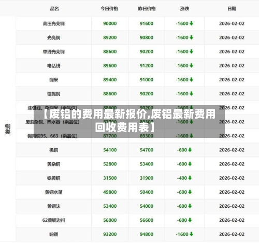The width and height of the screenshot is (259, 243).
Task: Click yesterday's price 31900
Action: coord(147,178)
